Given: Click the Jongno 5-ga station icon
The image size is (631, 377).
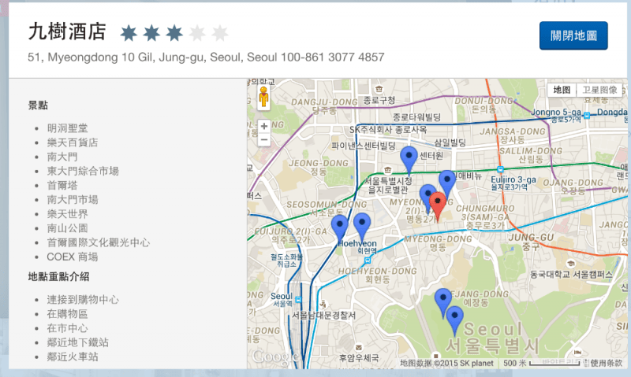Looking at the screenshot, I should 587,116.
